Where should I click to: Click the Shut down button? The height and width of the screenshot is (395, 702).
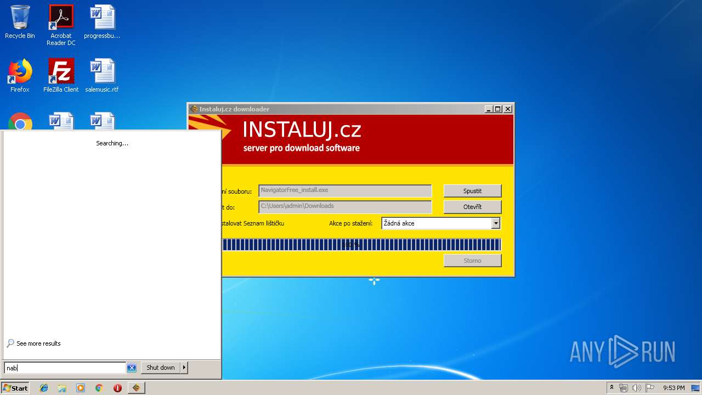coord(161,368)
